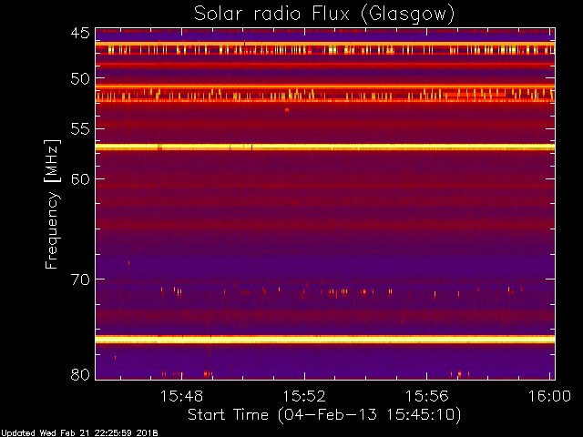Select the 'Frequency [MHz]' axis label
The width and height of the screenshot is (583, 437).
(x=52, y=204)
